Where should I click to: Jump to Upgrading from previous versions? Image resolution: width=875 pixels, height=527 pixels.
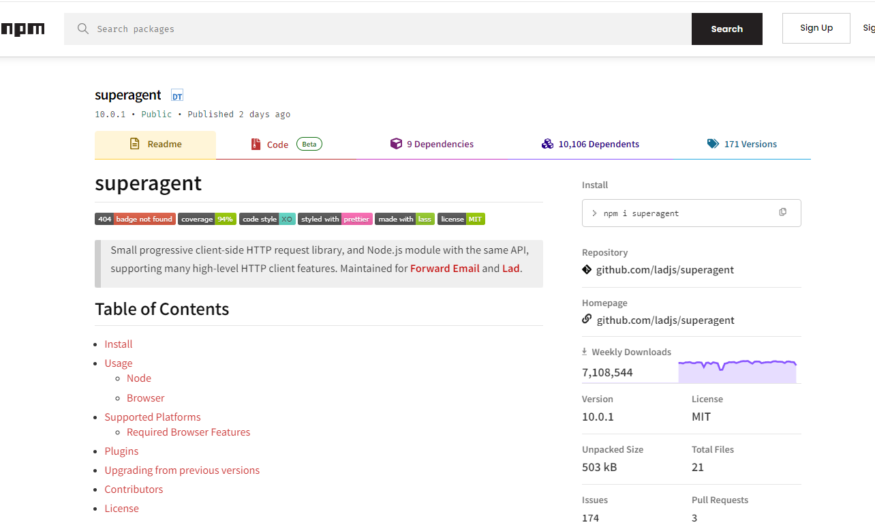coord(182,470)
